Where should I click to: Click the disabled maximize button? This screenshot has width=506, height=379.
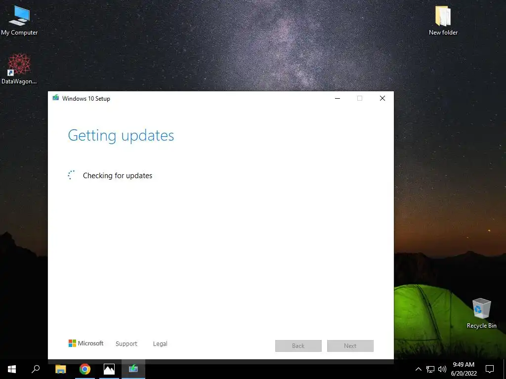tap(360, 98)
